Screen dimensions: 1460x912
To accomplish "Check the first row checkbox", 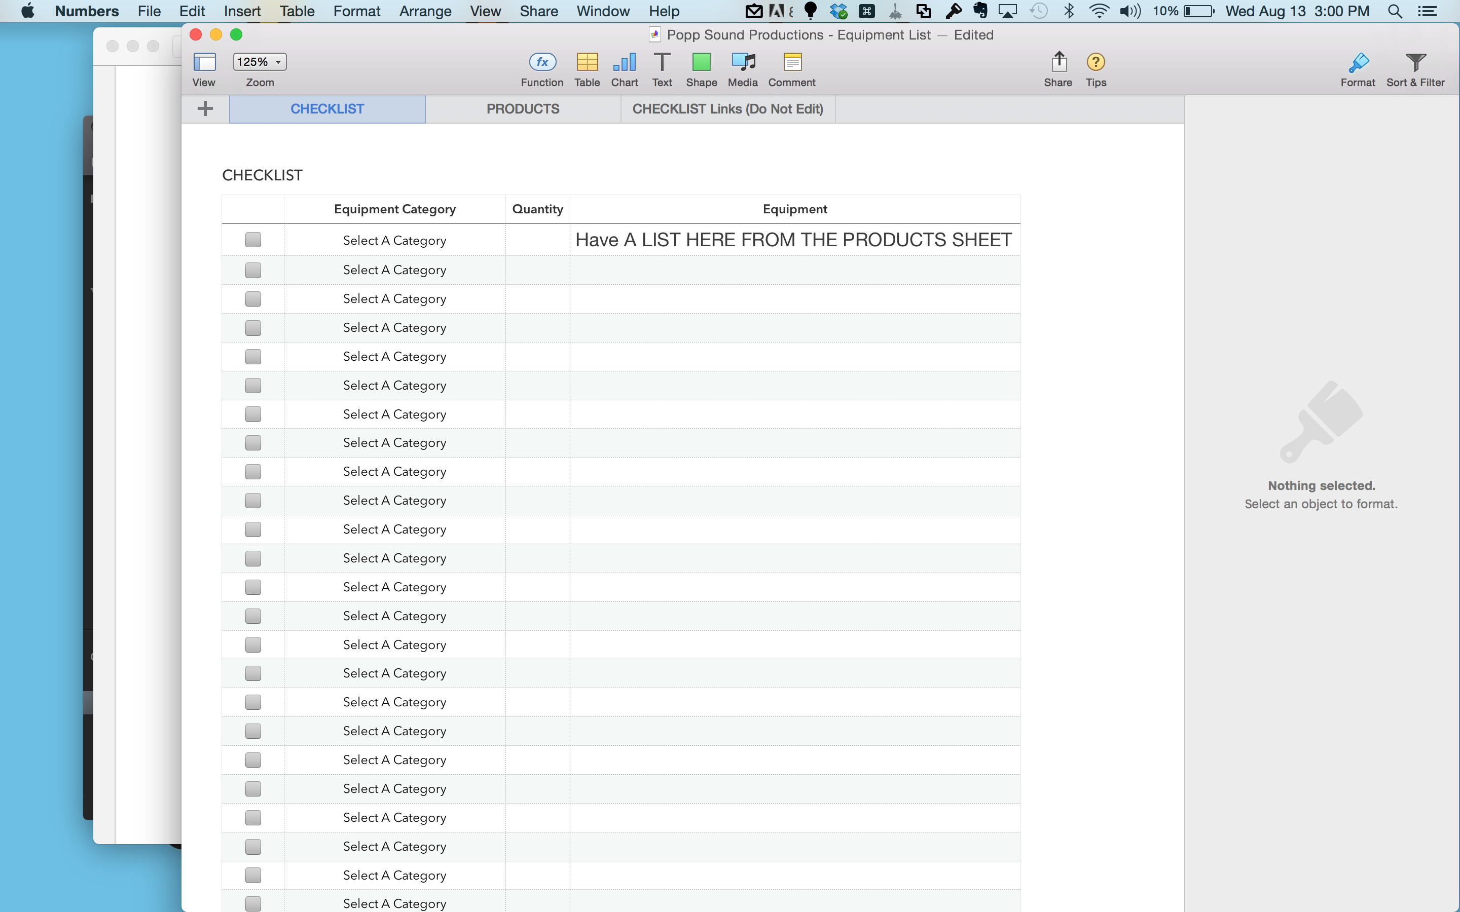I will 253,240.
